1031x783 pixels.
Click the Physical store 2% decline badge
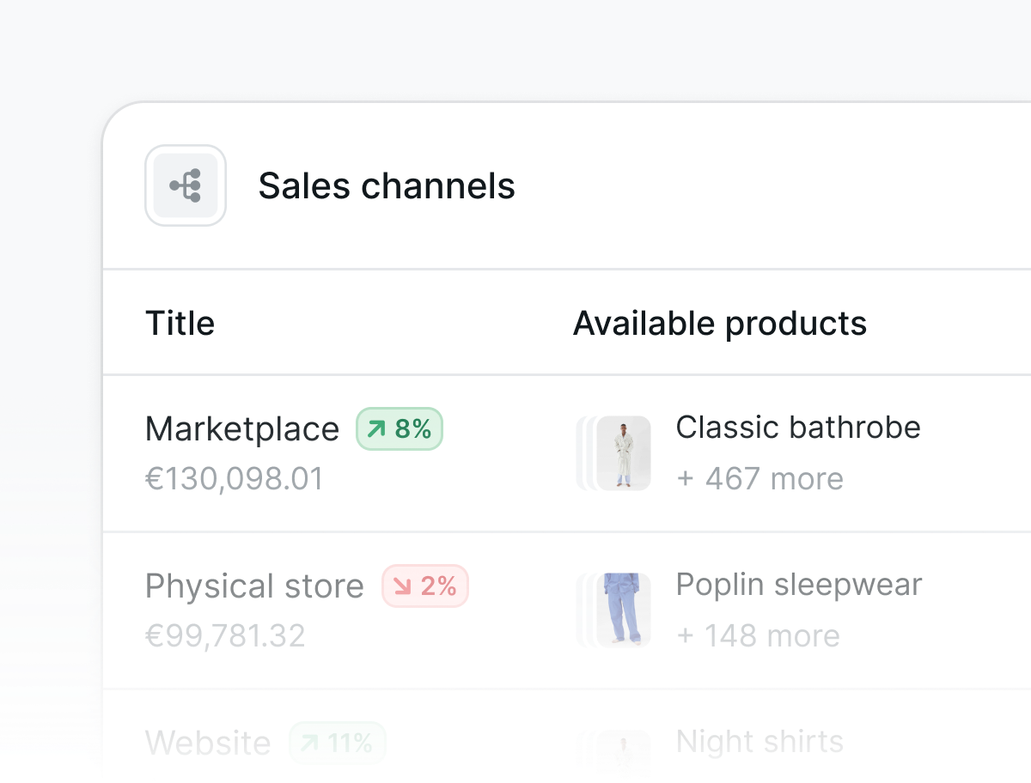[x=425, y=586]
